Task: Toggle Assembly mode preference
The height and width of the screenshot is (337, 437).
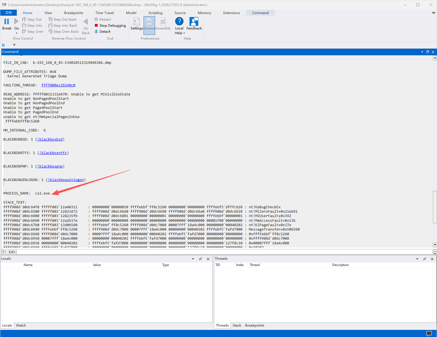Action: (x=163, y=21)
